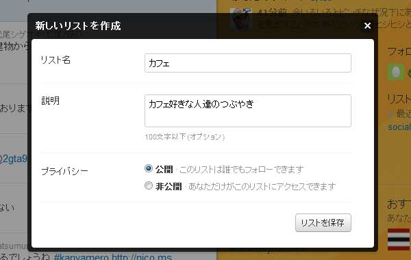Screen dimensions: 411x260
Task: Click the user avatar beside 41分前 tweet
Action: [241, 19]
